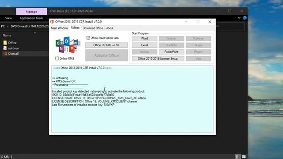Click DVD Drive (F:) breadcrumb in address bar
The image size is (283, 159).
coord(30,26)
